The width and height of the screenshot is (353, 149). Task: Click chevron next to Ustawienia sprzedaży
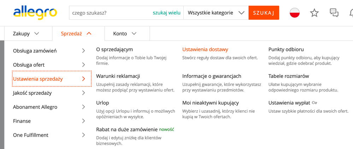pos(83,79)
